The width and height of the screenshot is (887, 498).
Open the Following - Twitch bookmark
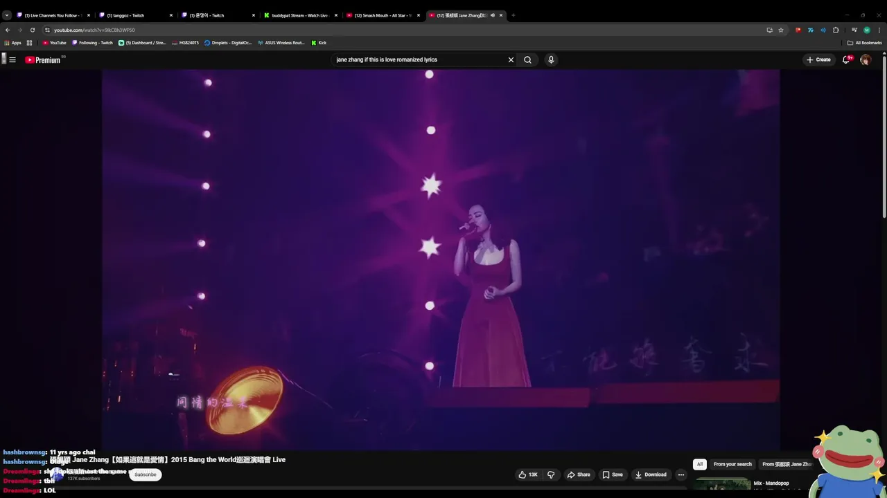92,43
